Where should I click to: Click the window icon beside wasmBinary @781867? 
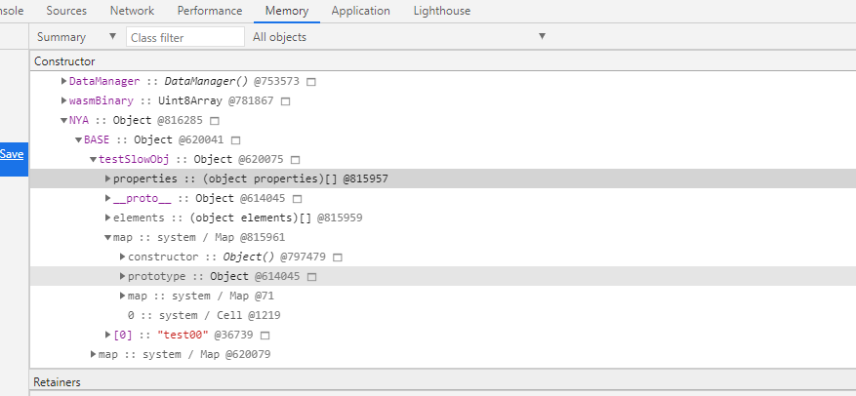pos(285,101)
